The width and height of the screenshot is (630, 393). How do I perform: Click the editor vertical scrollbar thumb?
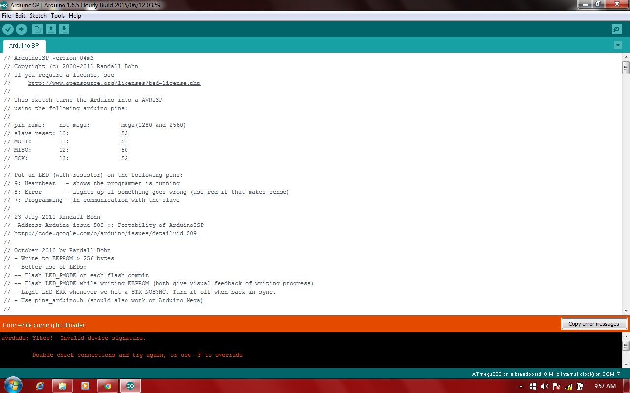click(626, 68)
